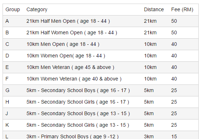Select the 21km Half Men Open row
The image size is (202, 139).
[100, 21]
